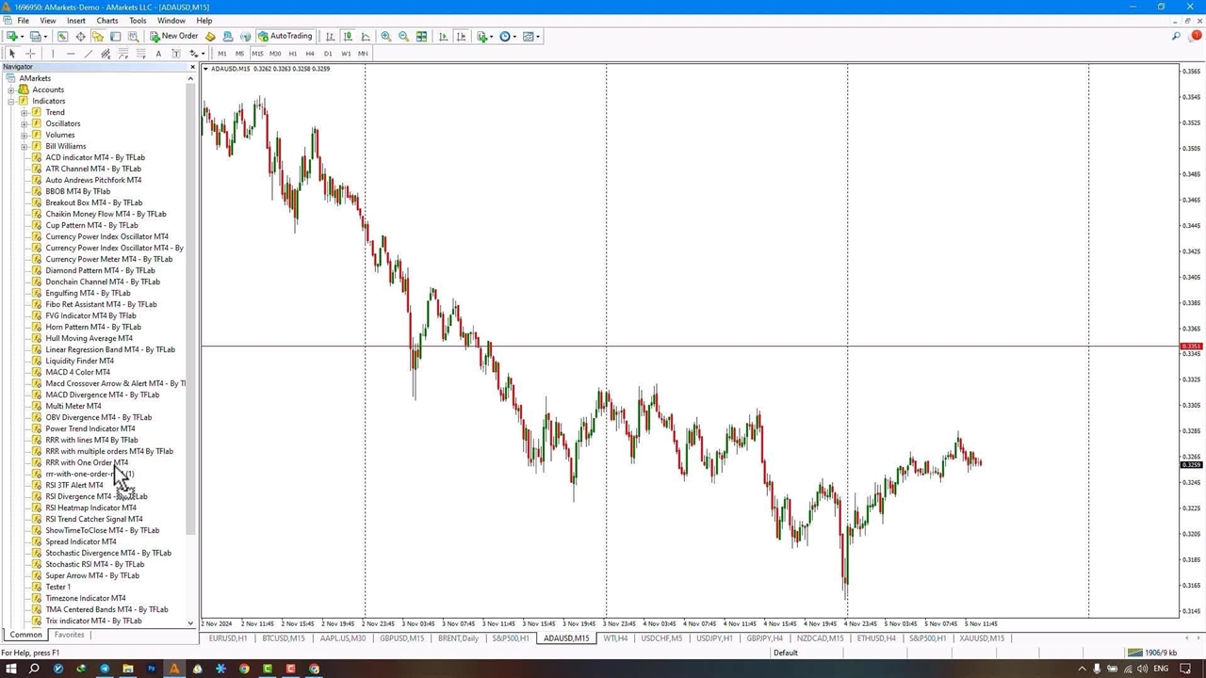Image resolution: width=1206 pixels, height=678 pixels.
Task: Select RSI Heatmap Indicator MT4
Action: pos(90,508)
